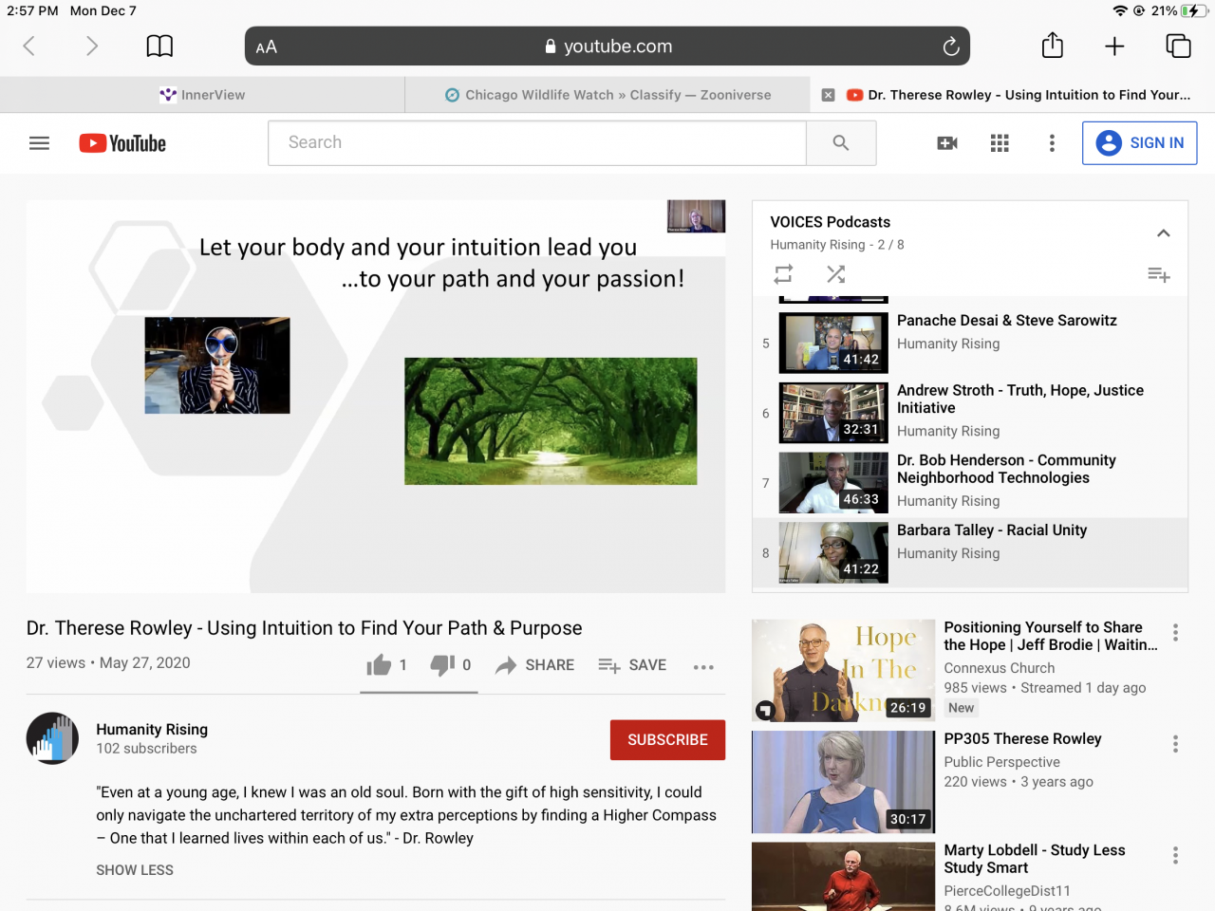Image resolution: width=1215 pixels, height=911 pixels.
Task: Open the YouTube apps grid
Action: pos(1000,143)
